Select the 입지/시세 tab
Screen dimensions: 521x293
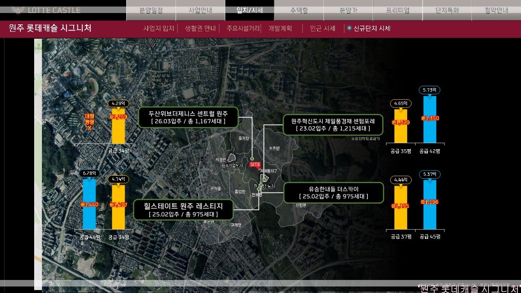[250, 10]
